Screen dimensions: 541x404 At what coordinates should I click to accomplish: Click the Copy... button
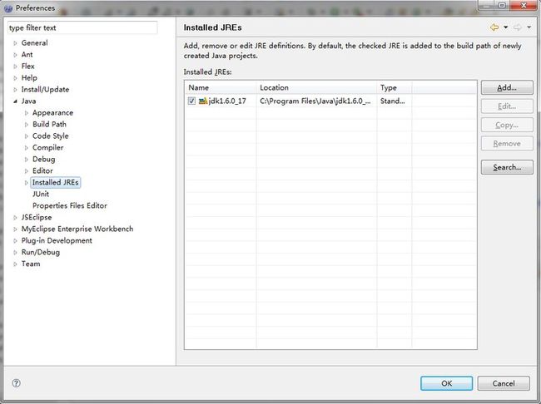[507, 125]
